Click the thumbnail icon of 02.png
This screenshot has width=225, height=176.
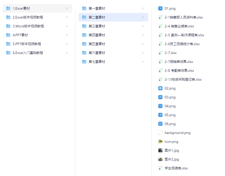[160, 88]
